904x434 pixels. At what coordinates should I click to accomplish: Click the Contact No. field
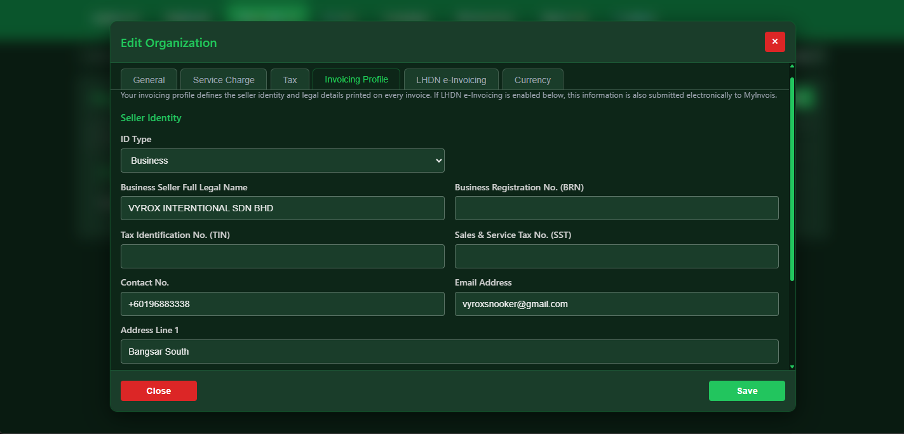pos(282,304)
